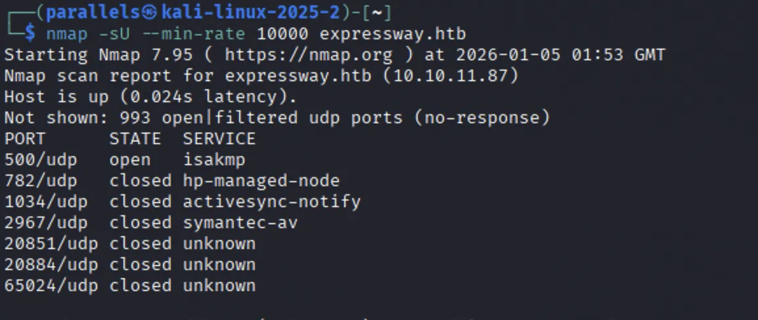Screen dimensions: 758x320
Task: Click the 782/udp port entry
Action: click(41, 181)
